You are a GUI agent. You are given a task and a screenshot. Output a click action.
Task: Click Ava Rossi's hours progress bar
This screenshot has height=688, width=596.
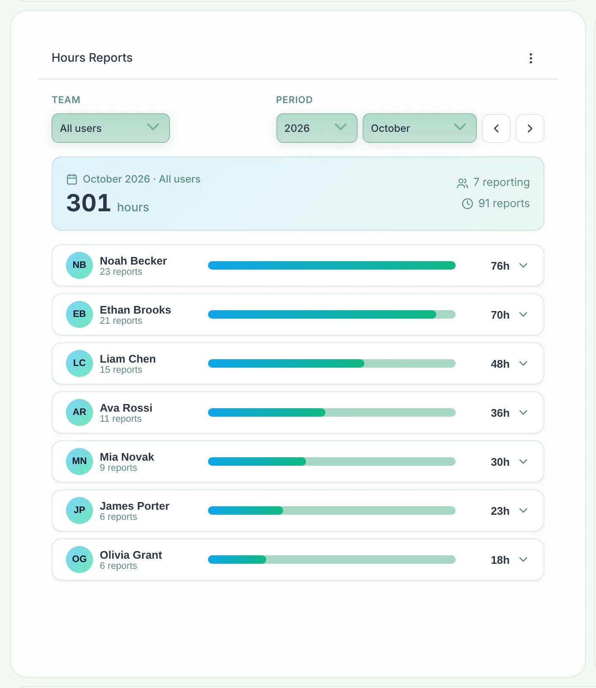coord(332,412)
